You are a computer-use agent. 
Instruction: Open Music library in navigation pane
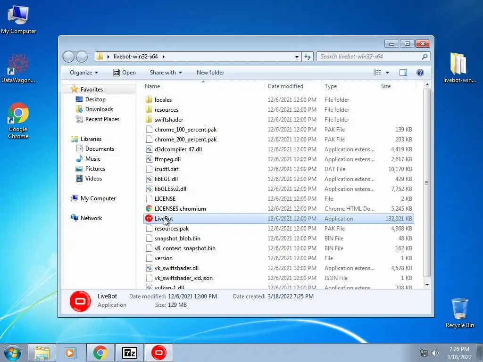tap(93, 158)
